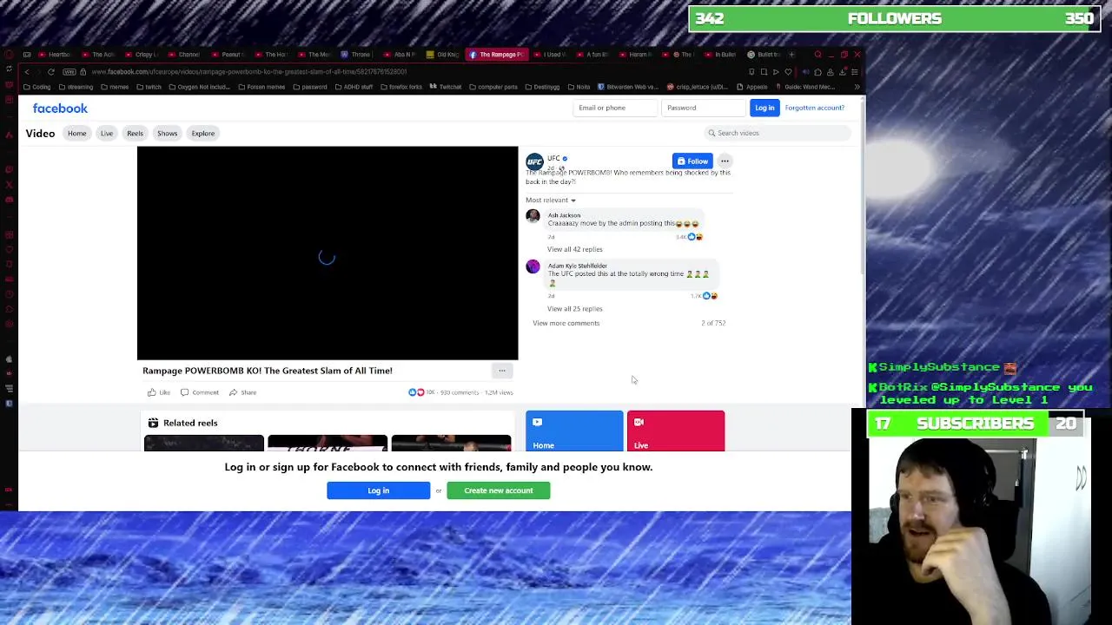This screenshot has width=1112, height=625.
Task: Open the X icon in the browser sidebar
Action: (x=9, y=184)
